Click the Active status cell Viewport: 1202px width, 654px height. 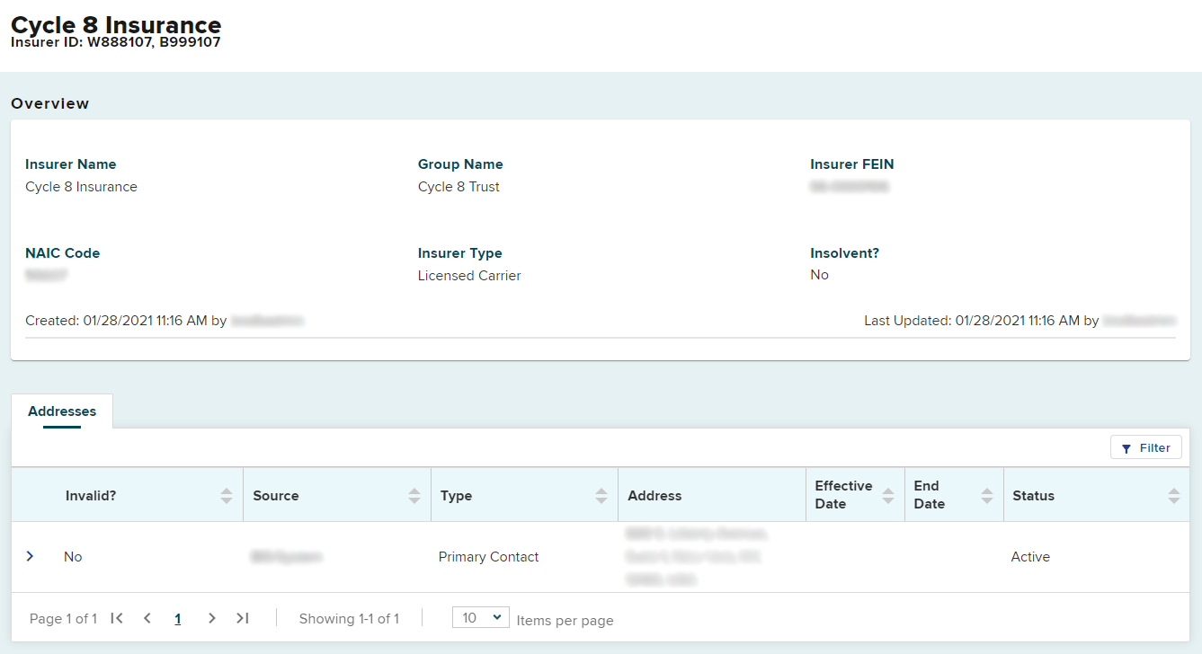(x=1030, y=557)
